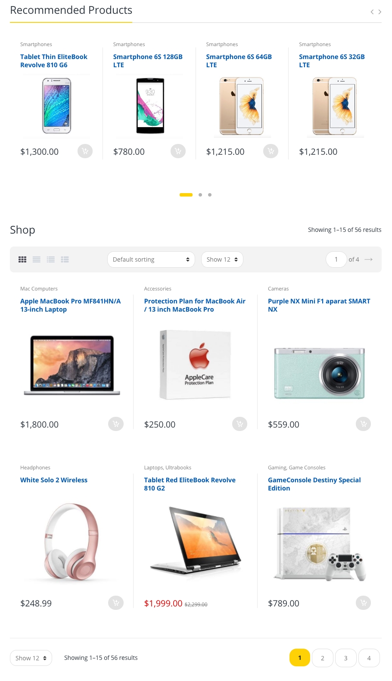Viewport: 392px width, 681px height.
Task: Open Default sorting dropdown
Action: click(151, 259)
